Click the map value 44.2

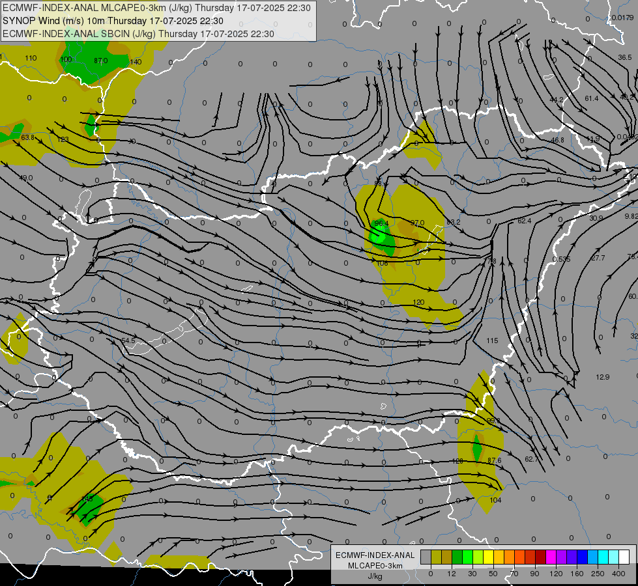(x=557, y=100)
